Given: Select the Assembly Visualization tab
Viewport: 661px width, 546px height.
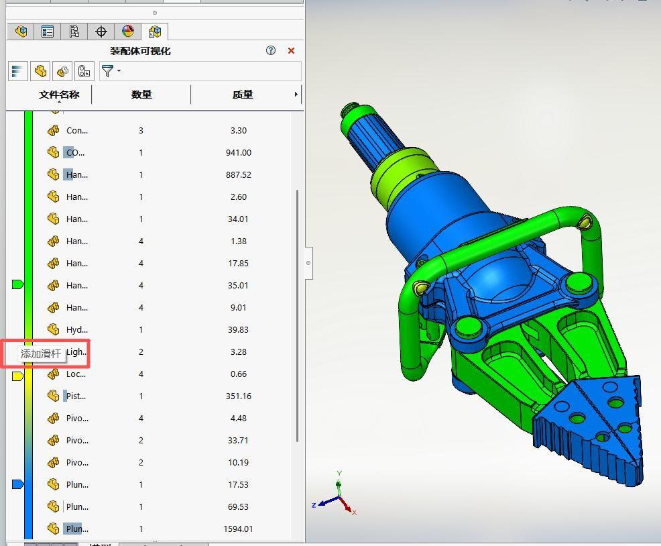Looking at the screenshot, I should coord(155,32).
